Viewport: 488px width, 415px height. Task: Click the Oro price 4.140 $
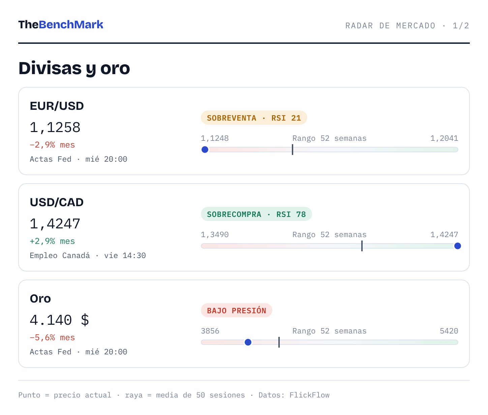(x=59, y=320)
